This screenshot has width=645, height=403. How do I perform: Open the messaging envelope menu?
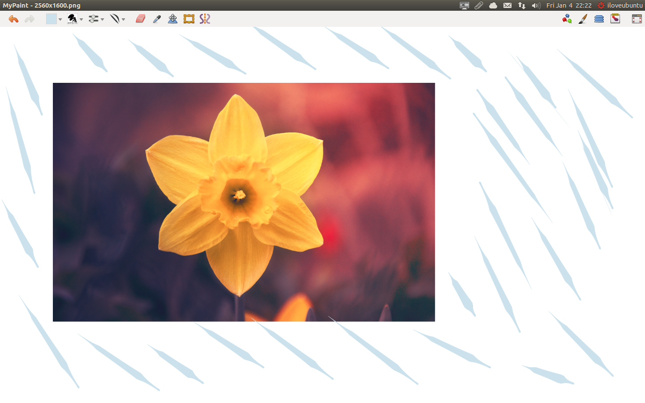pos(507,5)
